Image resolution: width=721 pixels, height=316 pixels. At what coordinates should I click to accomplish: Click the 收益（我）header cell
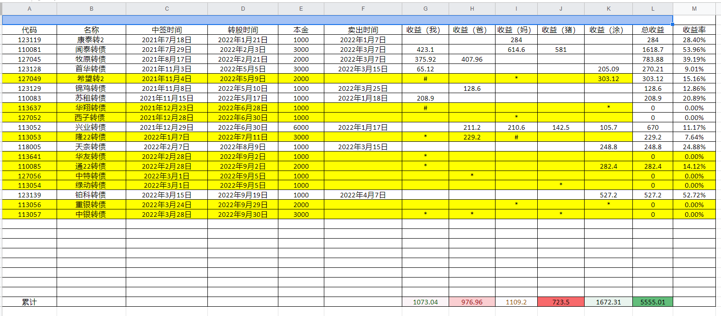[425, 30]
